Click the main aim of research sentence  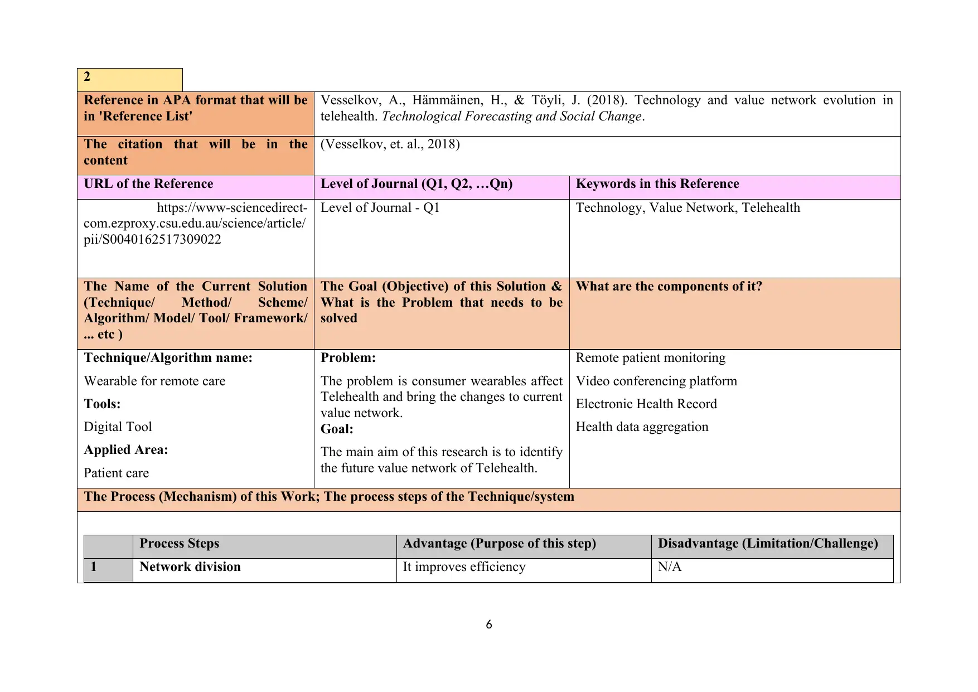pos(442,460)
